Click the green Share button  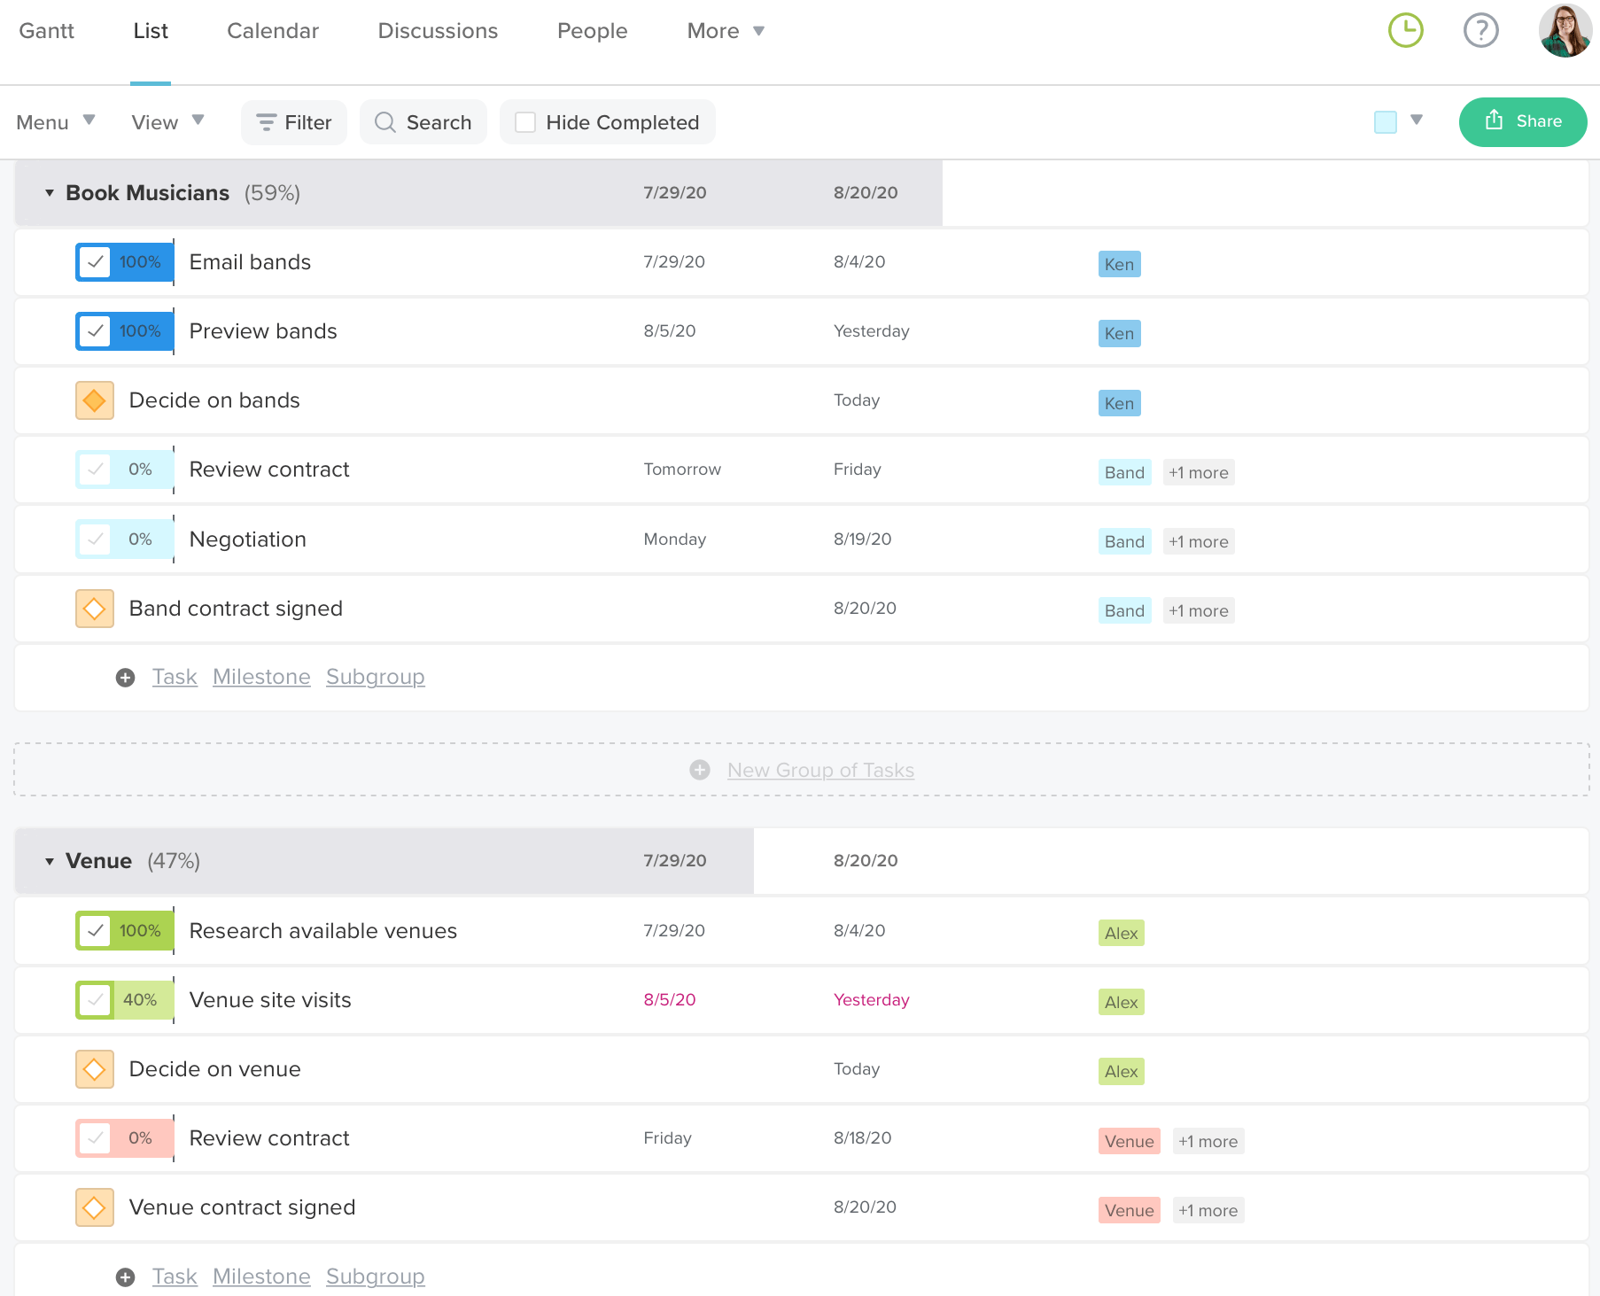click(x=1522, y=122)
